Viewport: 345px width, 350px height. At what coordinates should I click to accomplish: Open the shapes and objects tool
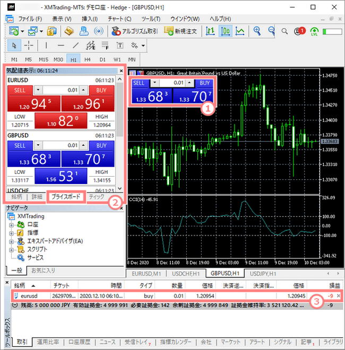pos(135,46)
